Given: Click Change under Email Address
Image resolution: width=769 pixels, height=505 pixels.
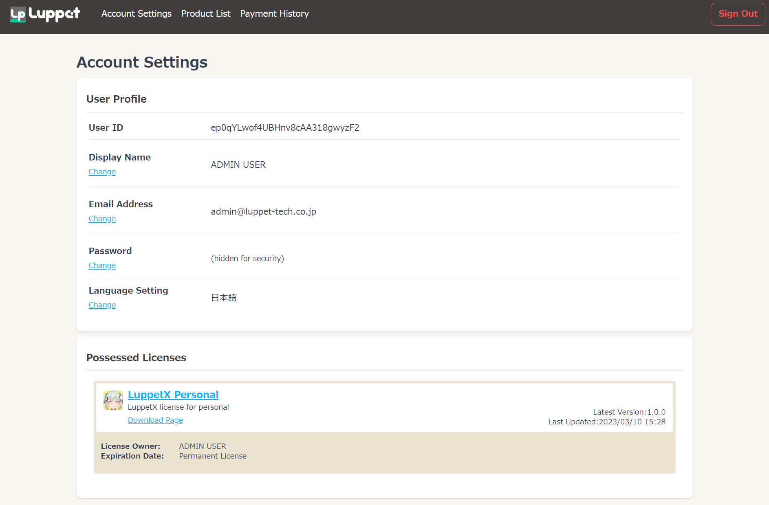Looking at the screenshot, I should (102, 219).
